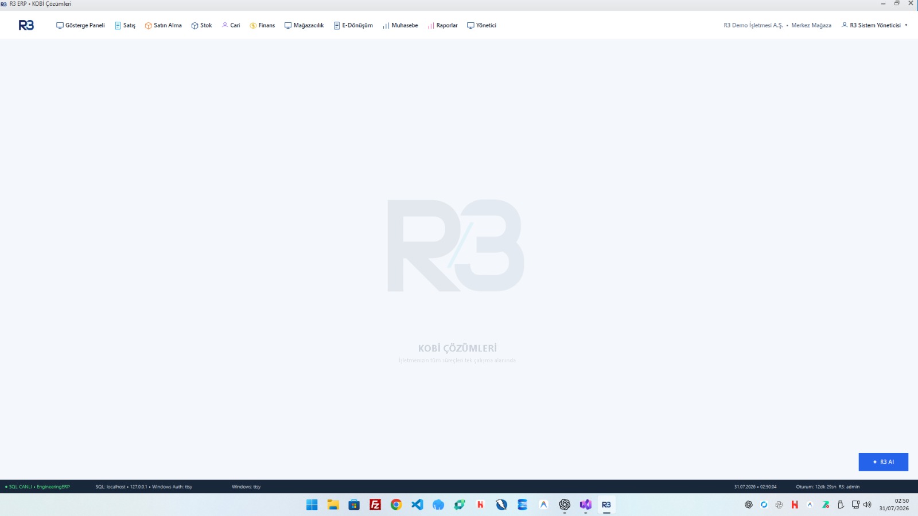Viewport: 918px width, 516px height.
Task: Go to the Muhasebe menu
Action: (x=400, y=25)
